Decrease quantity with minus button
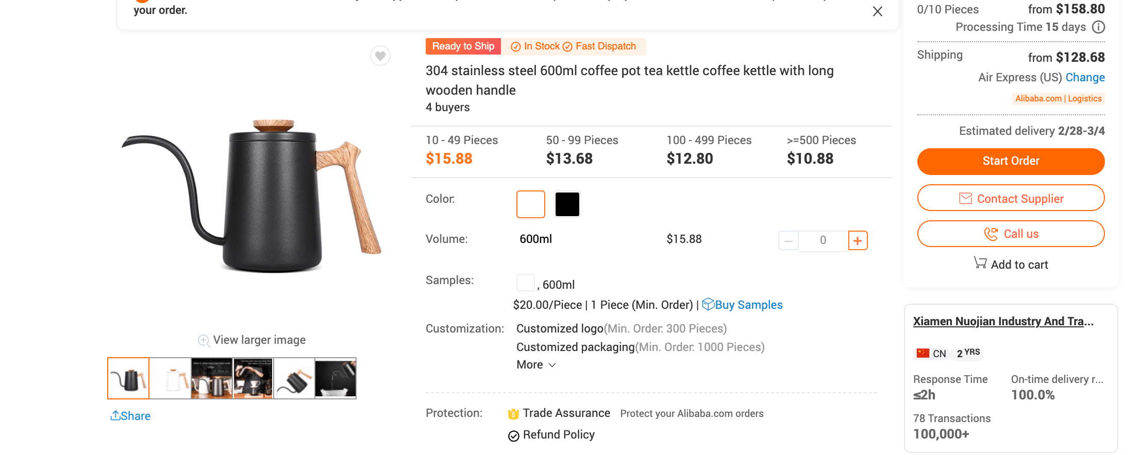Screen dimensions: 1140x455 click(x=788, y=240)
